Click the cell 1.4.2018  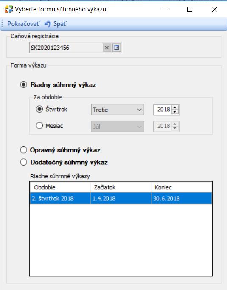tap(121, 198)
